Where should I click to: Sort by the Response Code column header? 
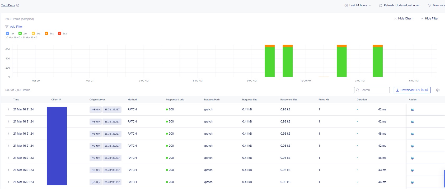coord(175,100)
